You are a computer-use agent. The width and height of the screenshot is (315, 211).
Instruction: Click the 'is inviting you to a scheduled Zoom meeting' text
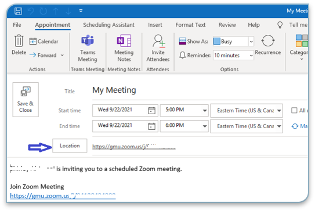(119, 169)
